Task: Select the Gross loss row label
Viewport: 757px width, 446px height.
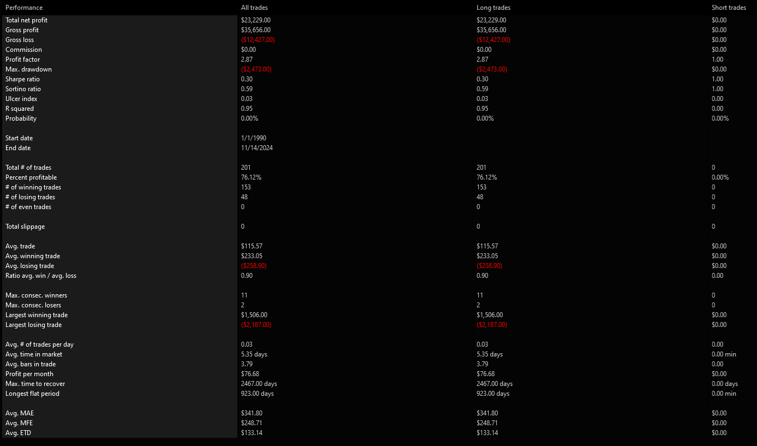Action: click(x=20, y=40)
